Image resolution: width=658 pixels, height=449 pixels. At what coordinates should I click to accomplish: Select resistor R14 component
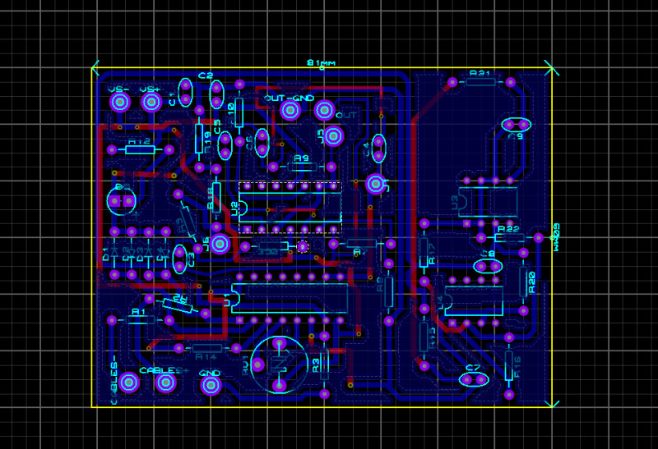205,348
